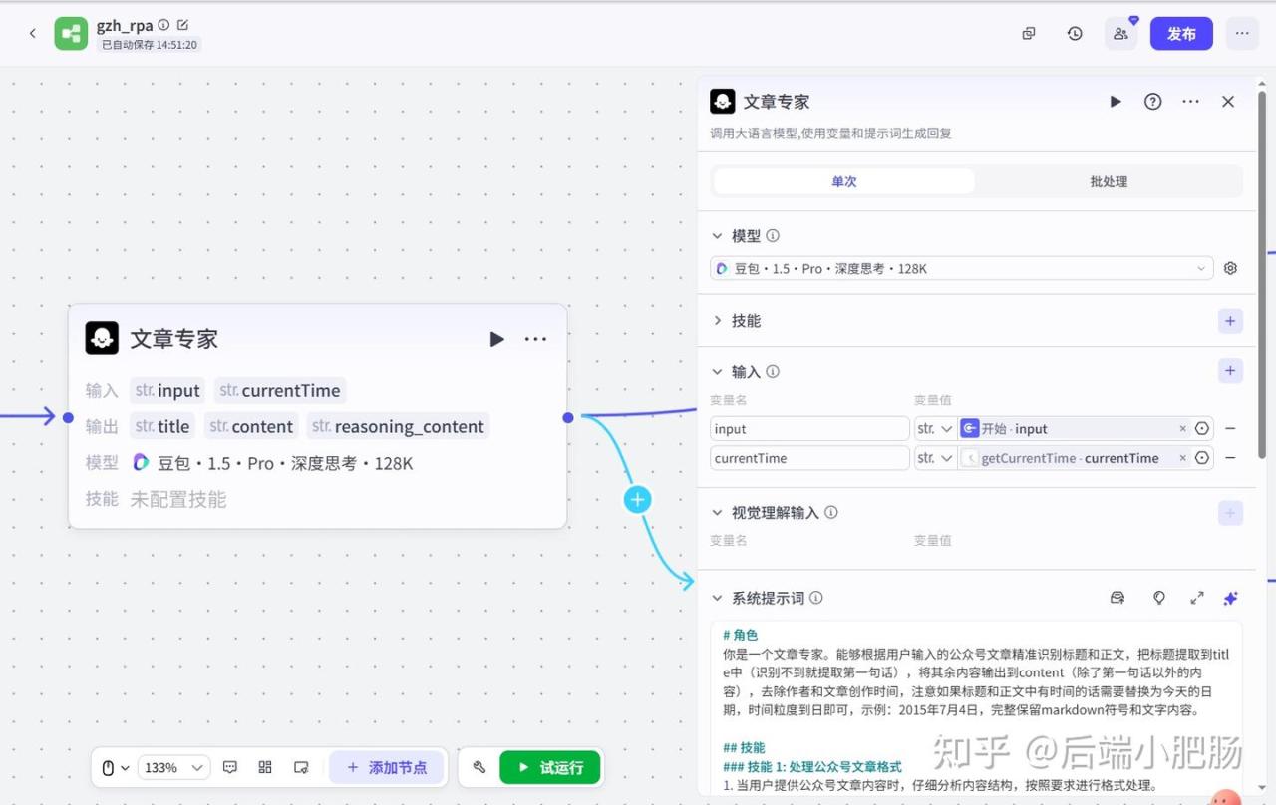Open side panel three-dot menu
The height and width of the screenshot is (805, 1276).
1190,102
